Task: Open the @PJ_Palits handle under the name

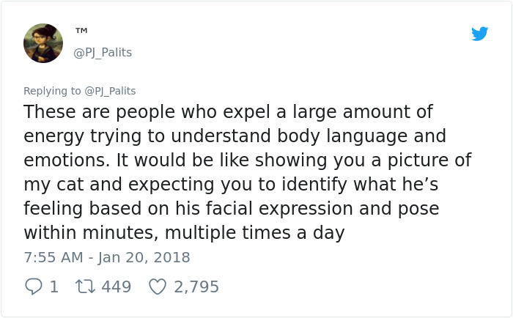Action: point(103,53)
